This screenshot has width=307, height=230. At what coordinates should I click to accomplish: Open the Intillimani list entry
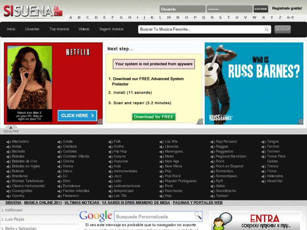14,210
